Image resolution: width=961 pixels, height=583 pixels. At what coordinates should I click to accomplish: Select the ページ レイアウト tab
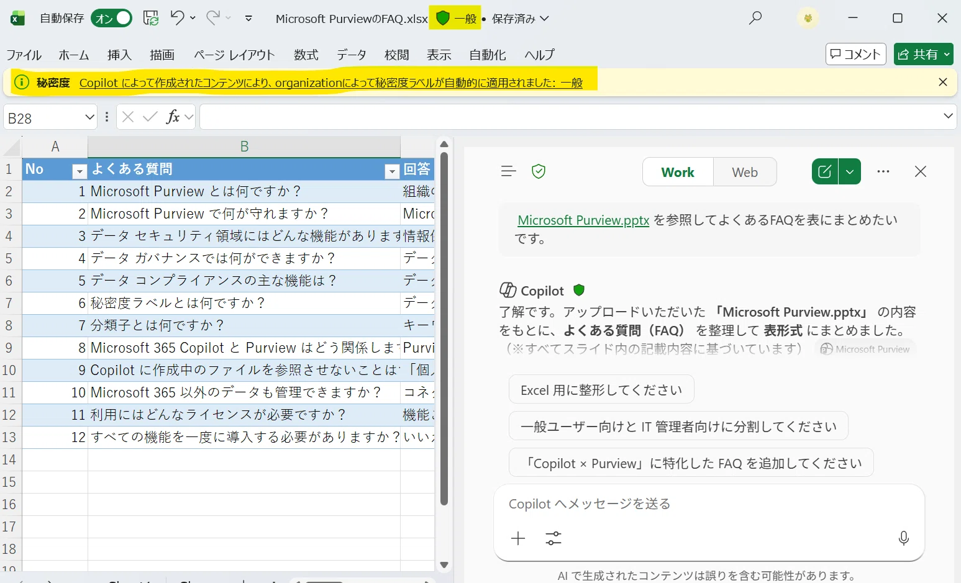click(x=234, y=55)
